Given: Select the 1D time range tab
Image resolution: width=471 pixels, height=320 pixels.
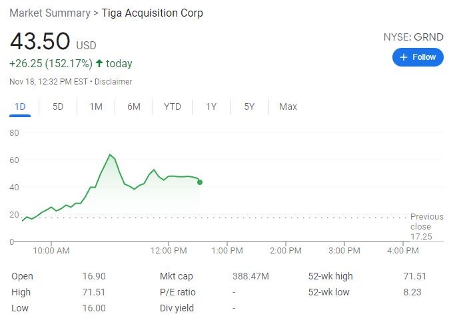Looking at the screenshot, I should [20, 106].
